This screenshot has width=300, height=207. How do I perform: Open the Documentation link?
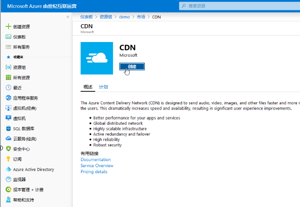pyautogui.click(x=96, y=159)
